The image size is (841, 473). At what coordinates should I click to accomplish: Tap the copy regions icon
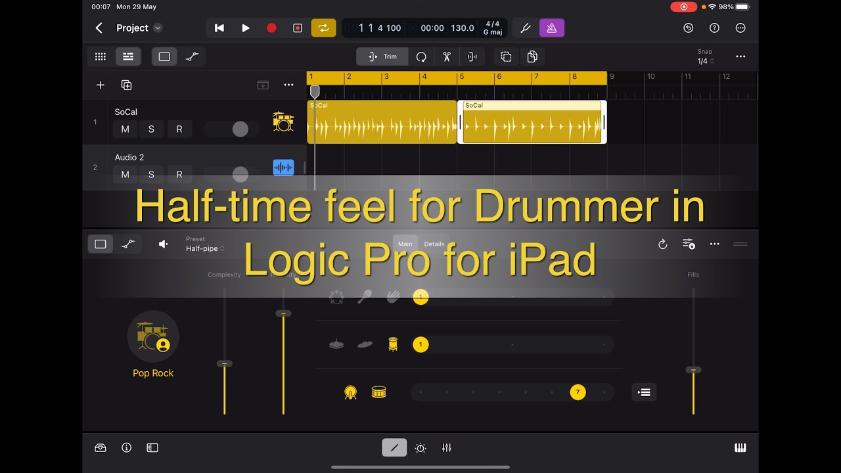[532, 56]
